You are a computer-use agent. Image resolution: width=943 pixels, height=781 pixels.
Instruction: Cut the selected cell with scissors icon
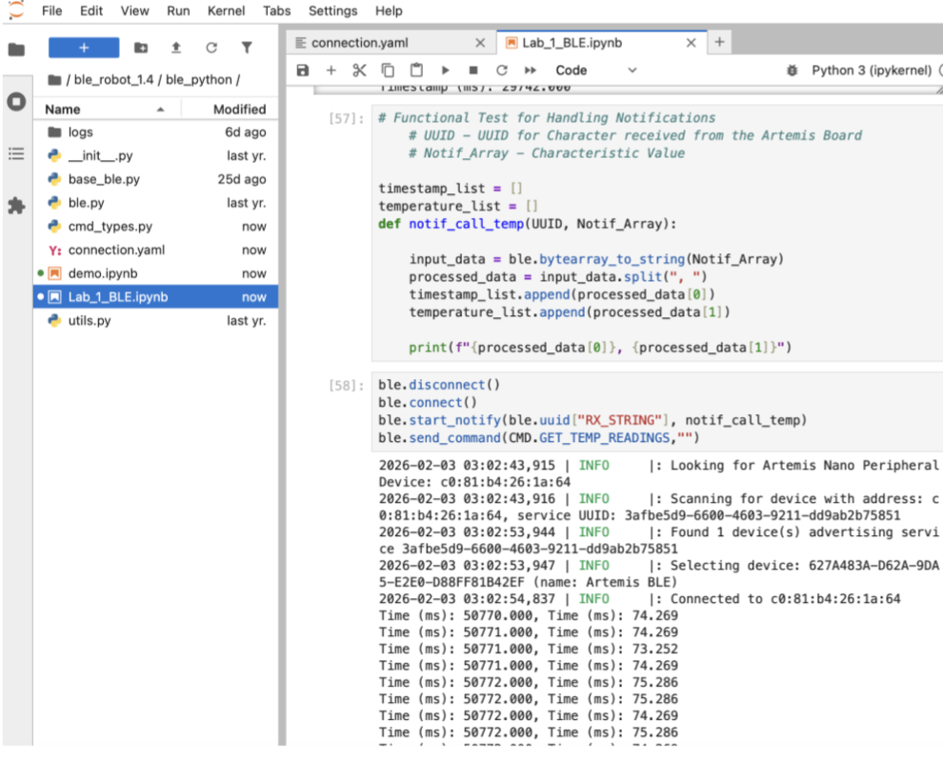point(359,70)
